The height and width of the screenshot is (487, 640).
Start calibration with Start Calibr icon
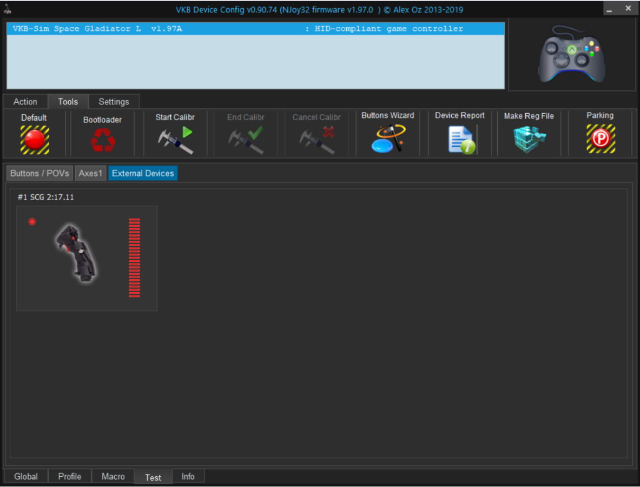click(x=175, y=140)
